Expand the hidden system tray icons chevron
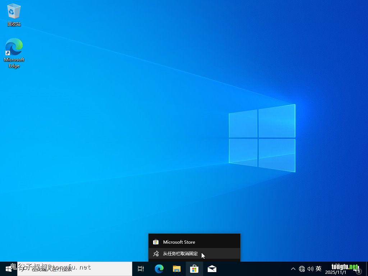The height and width of the screenshot is (276, 368). tap(293, 268)
